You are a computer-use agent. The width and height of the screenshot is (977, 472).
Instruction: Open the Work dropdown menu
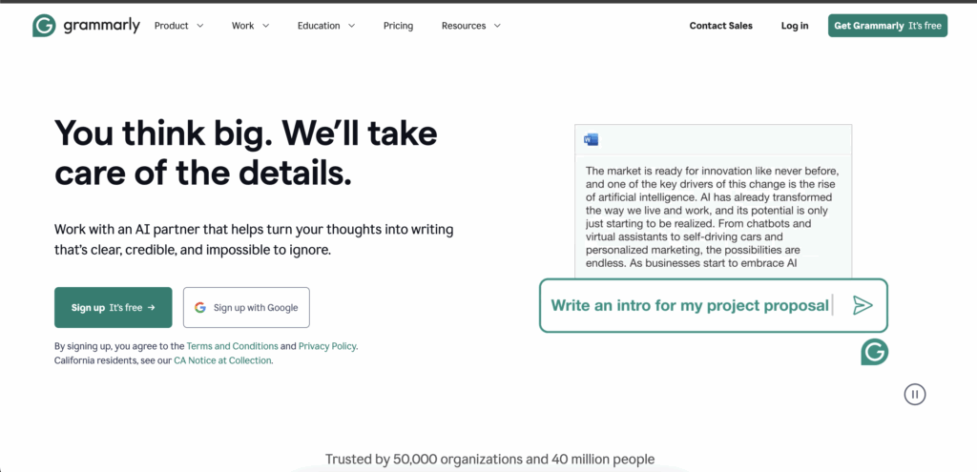pyautogui.click(x=250, y=26)
